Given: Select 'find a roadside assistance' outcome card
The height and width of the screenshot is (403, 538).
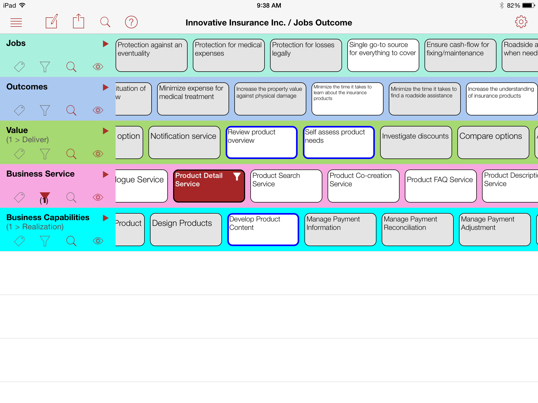Looking at the screenshot, I should [425, 99].
